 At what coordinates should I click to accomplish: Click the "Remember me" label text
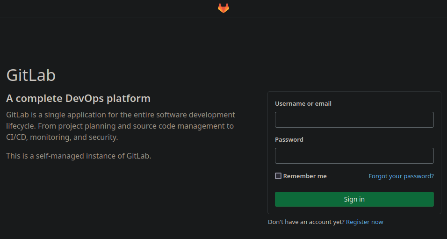click(305, 176)
